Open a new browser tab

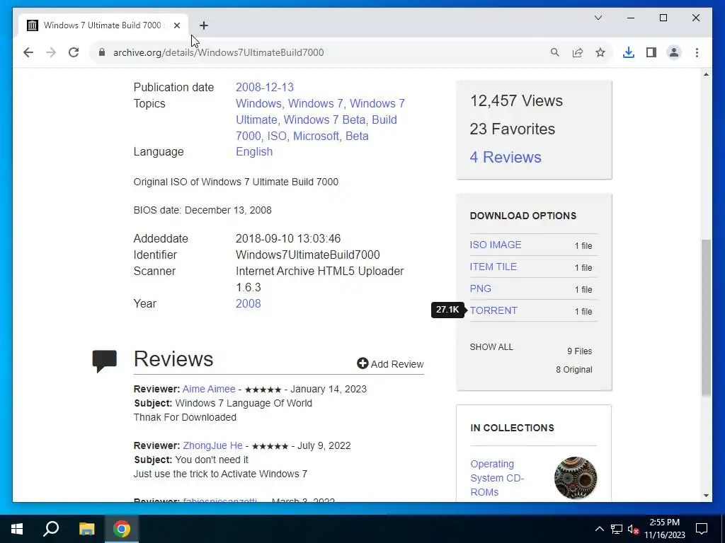[x=203, y=25]
